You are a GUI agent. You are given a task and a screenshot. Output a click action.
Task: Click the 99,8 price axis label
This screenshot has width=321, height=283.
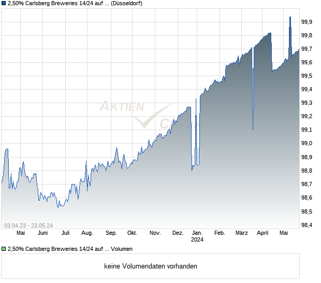pyautogui.click(x=307, y=35)
